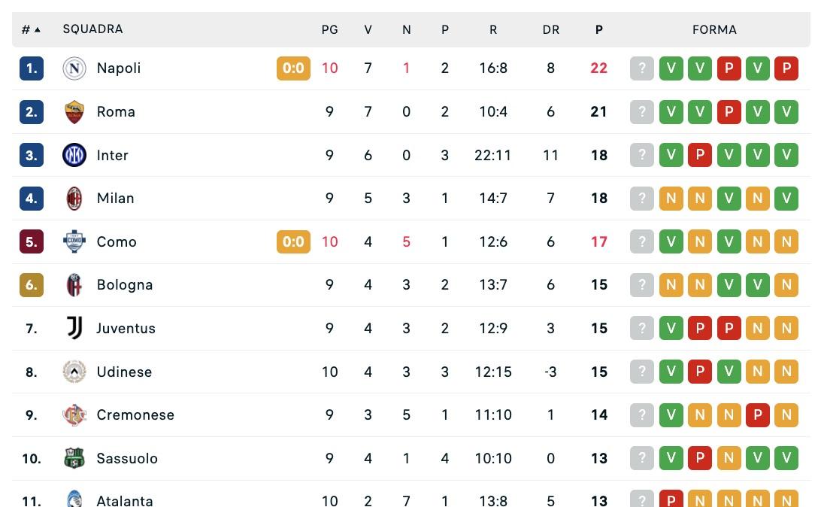Select the Bologna club crest
Screen dimensions: 821x507
[74, 284]
